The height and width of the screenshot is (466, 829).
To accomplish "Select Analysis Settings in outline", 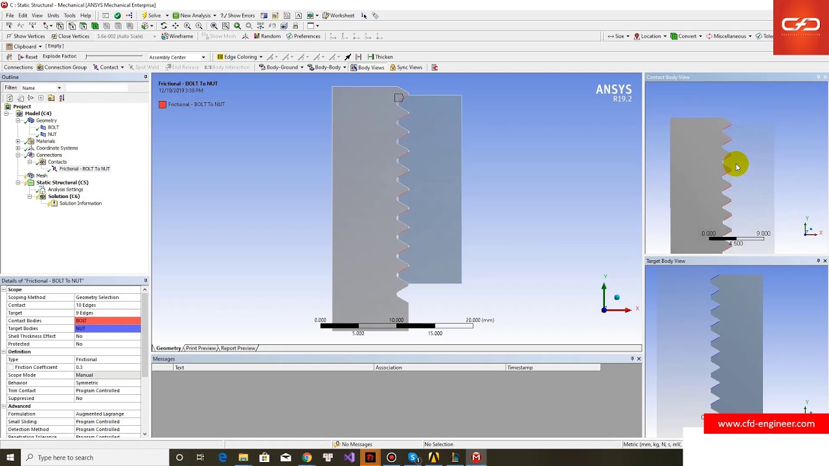I will 65,190.
